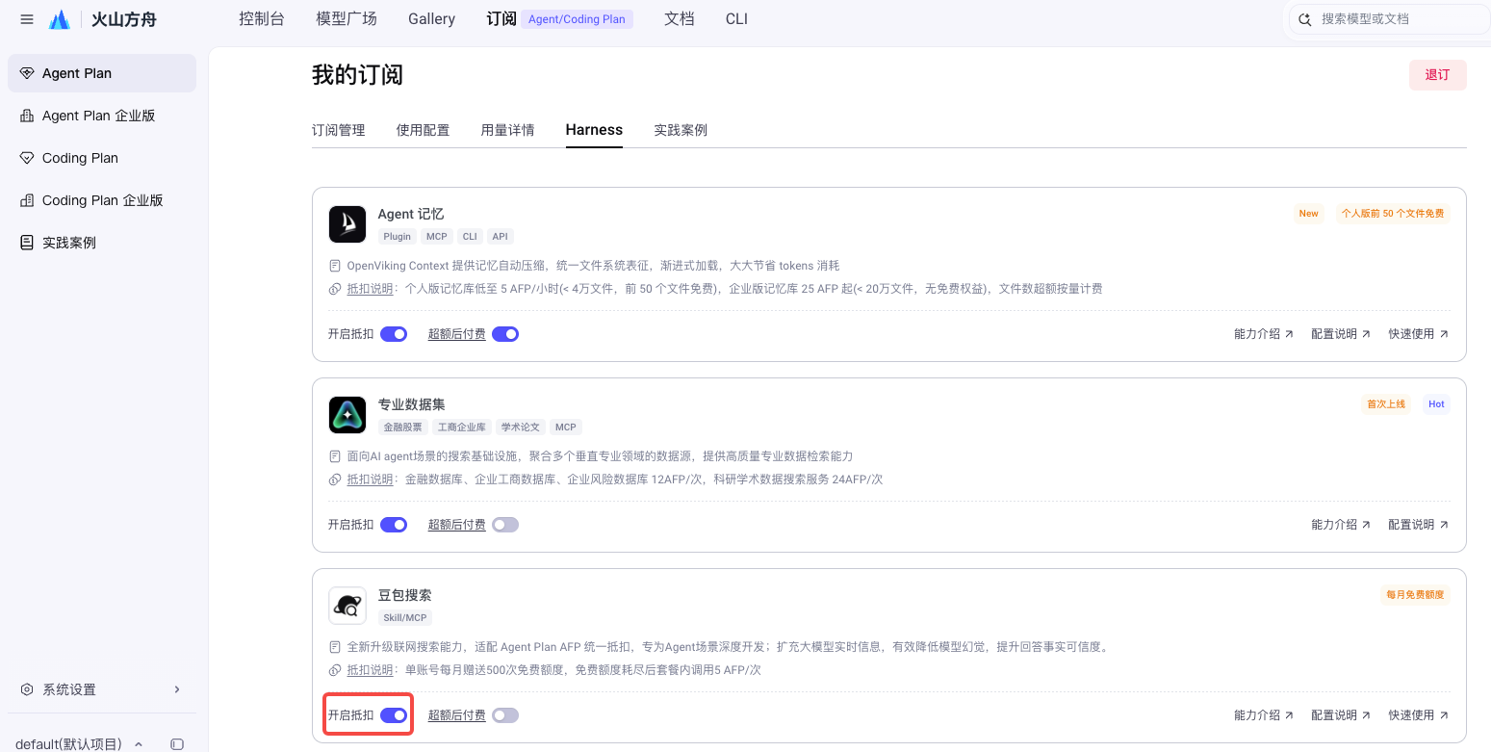The height and width of the screenshot is (752, 1491).
Task: Click 抵扣说明 link in 专业数据集 card
Action: coord(371,480)
